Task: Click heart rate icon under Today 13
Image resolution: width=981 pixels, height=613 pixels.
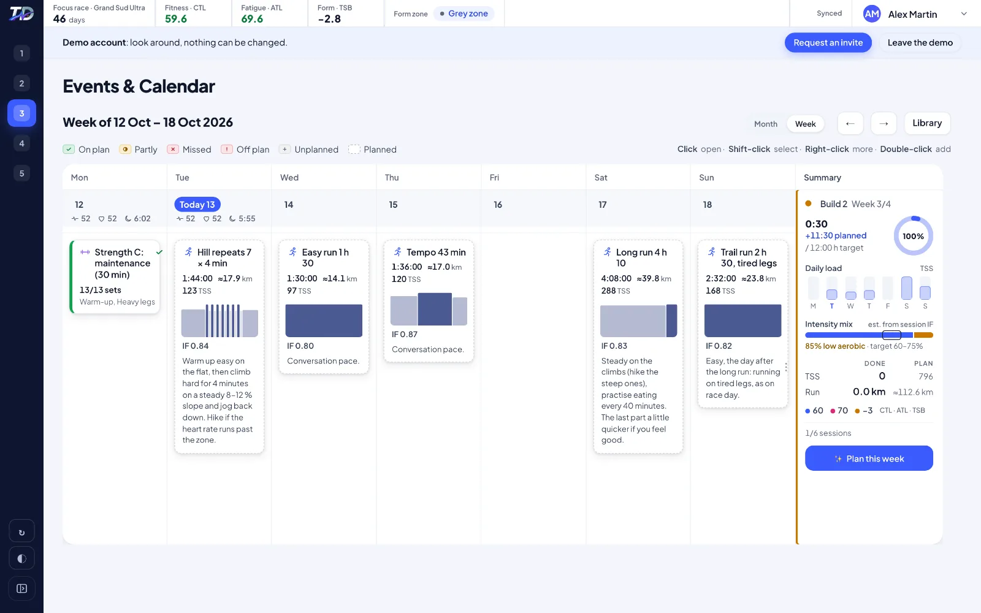Action: (207, 219)
